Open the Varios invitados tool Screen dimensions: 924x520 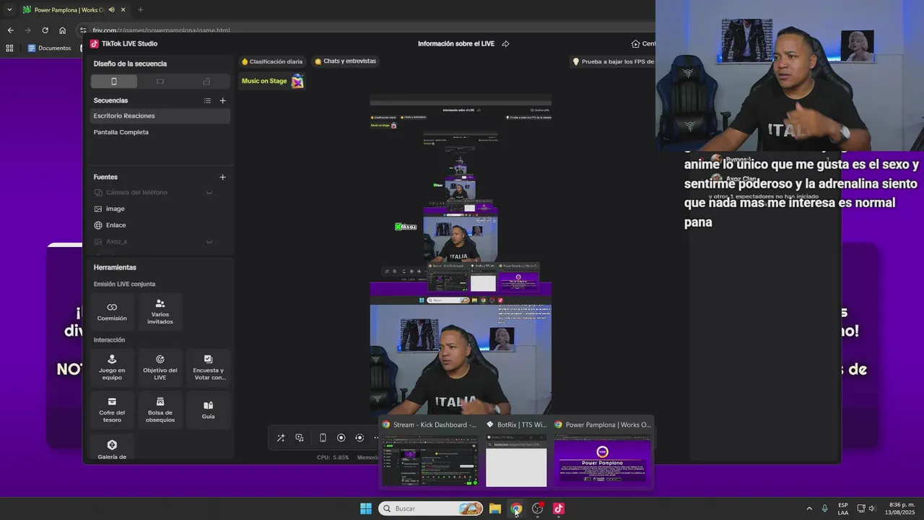pyautogui.click(x=160, y=311)
